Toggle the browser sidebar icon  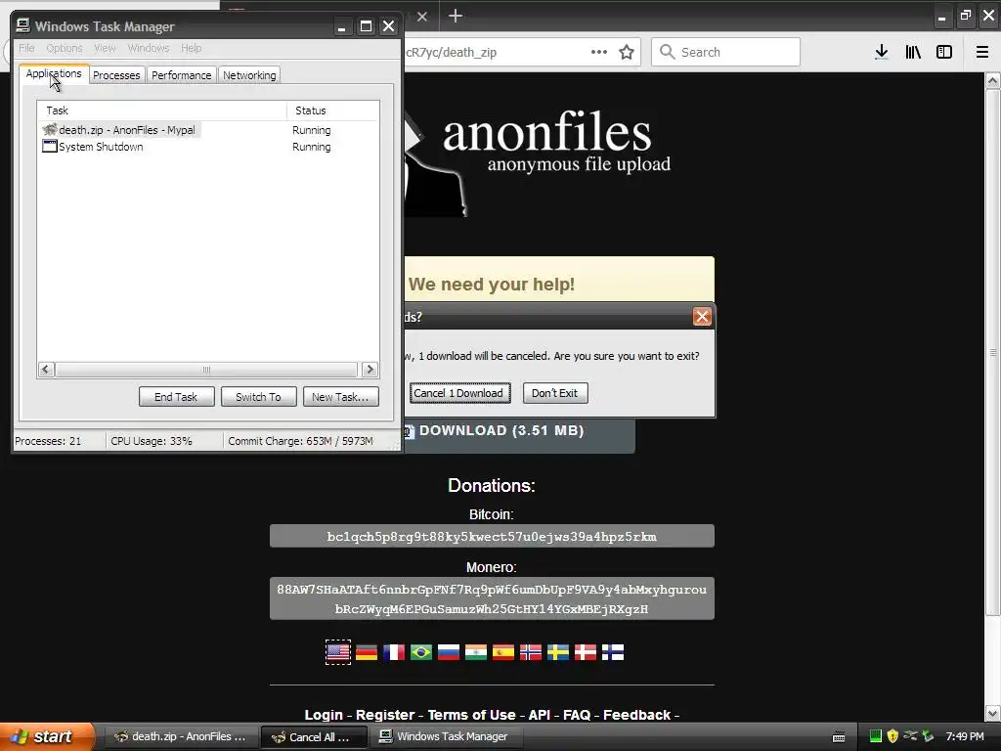pos(944,53)
